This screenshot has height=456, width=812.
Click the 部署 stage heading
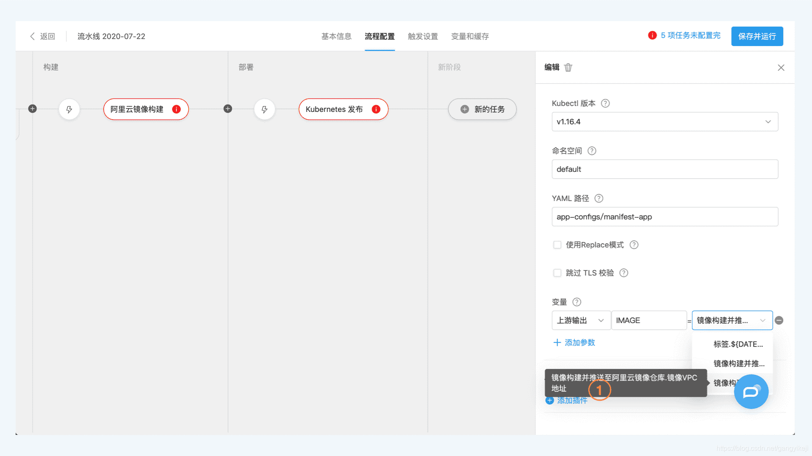click(x=246, y=67)
